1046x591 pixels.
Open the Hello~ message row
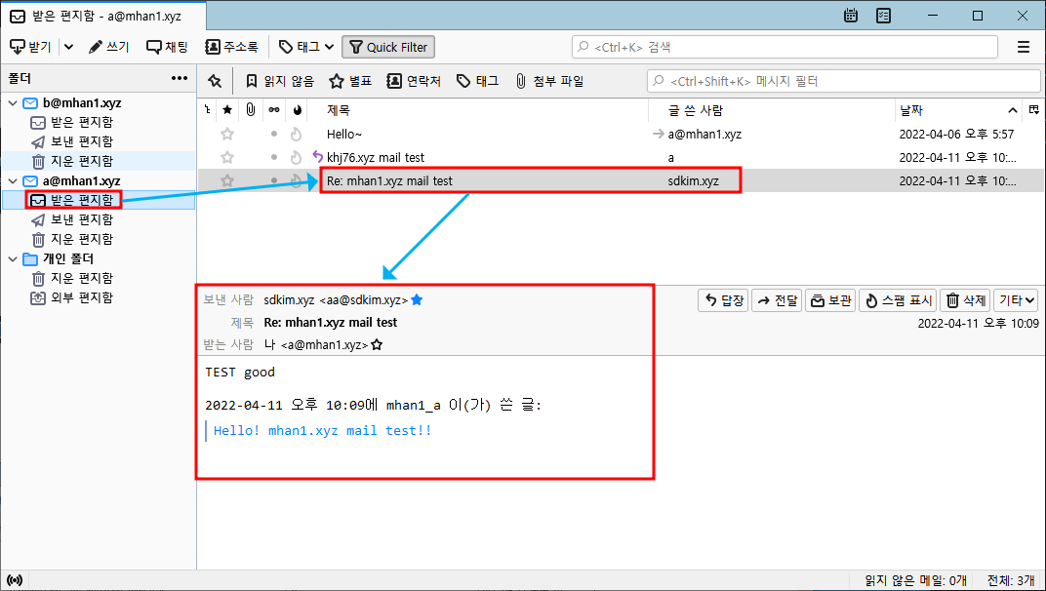click(621, 134)
